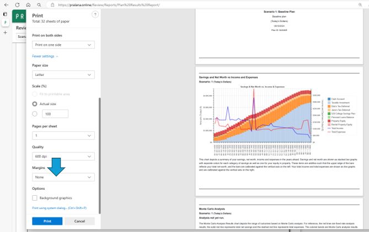Click the Property Equity legend swatch

coord(329,121)
